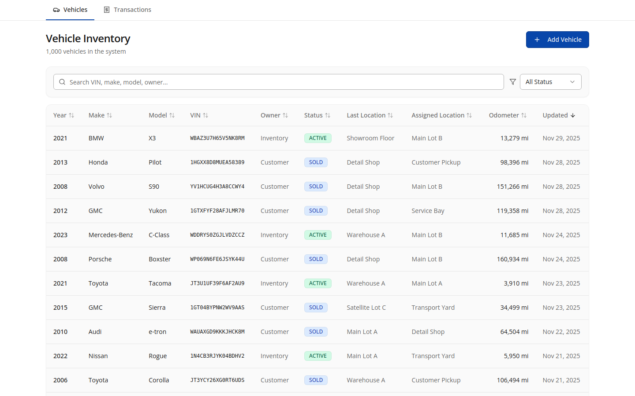The width and height of the screenshot is (635, 396).
Task: Sort by Make column header
Action: 101,115
